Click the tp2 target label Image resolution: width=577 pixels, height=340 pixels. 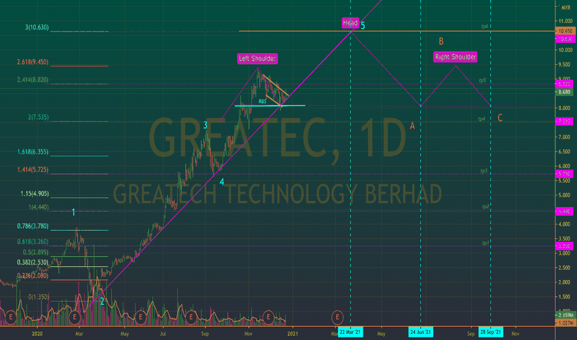485,206
